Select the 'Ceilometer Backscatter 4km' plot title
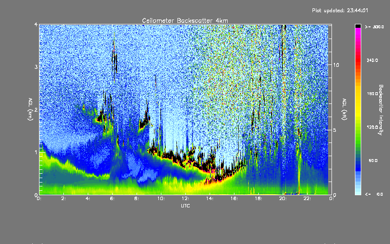Screen dimensions: 390x244 (x=185, y=20)
